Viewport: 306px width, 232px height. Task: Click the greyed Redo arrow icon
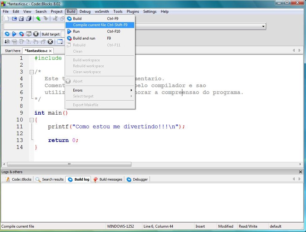click(46, 18)
